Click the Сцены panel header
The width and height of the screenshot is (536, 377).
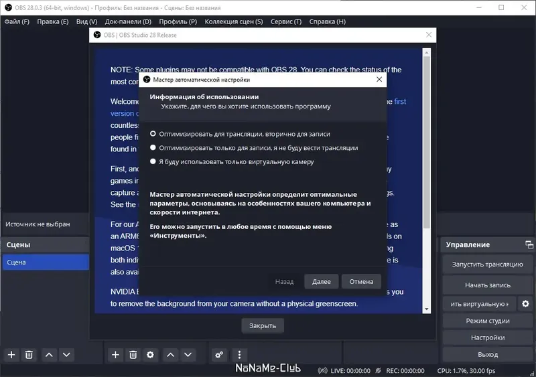(x=46, y=244)
